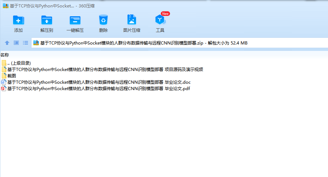The width and height of the screenshot is (328, 177).
Task: Open the 图片压缩 image compression tool
Action: [x=131, y=20]
